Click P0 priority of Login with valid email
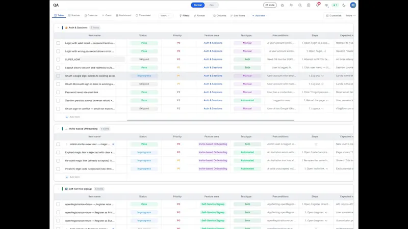408x229 pixels. tap(178, 43)
